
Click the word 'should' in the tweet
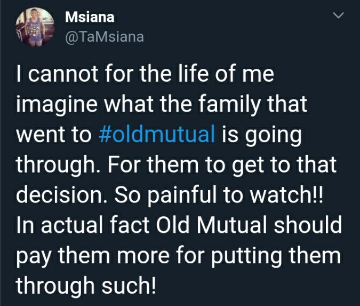308,225
